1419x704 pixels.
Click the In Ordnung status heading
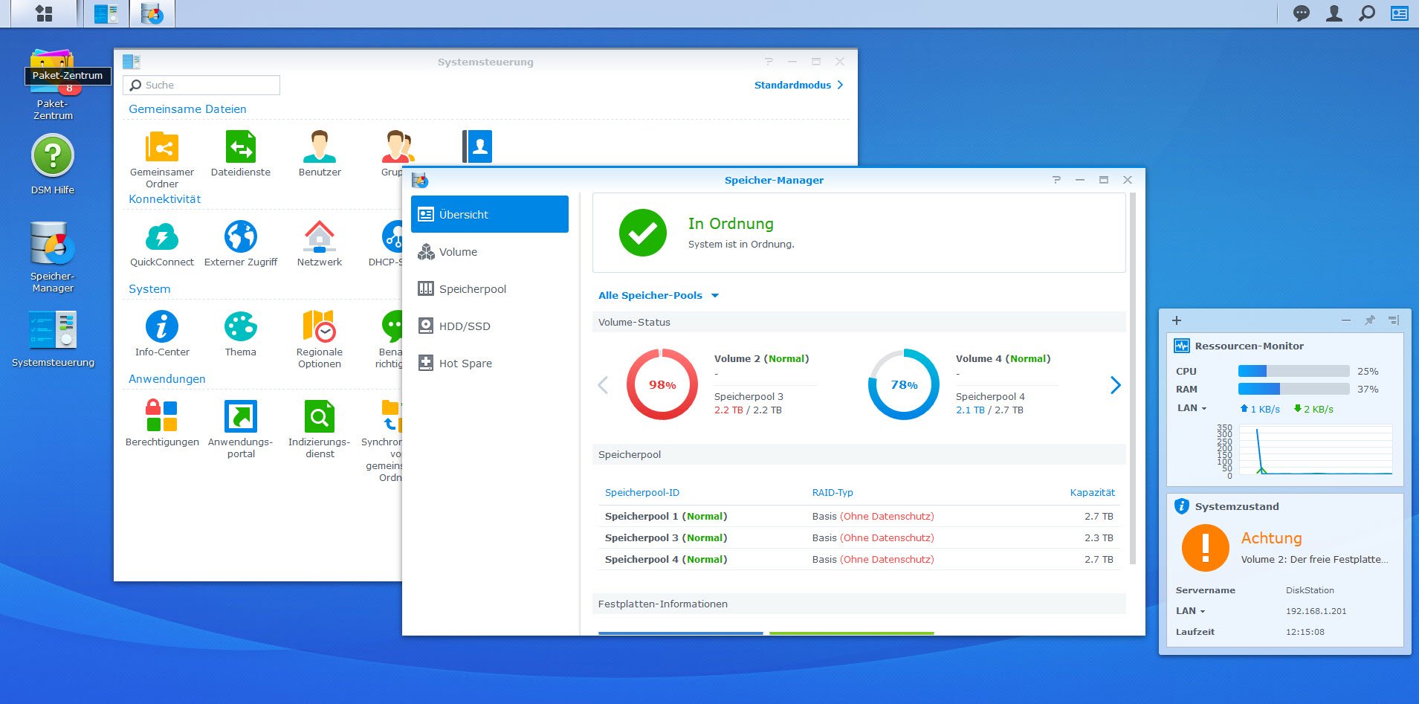[x=731, y=224]
